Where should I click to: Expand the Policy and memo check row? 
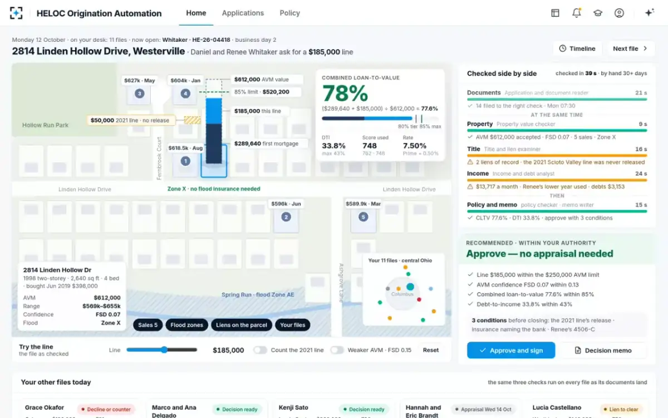coord(557,211)
